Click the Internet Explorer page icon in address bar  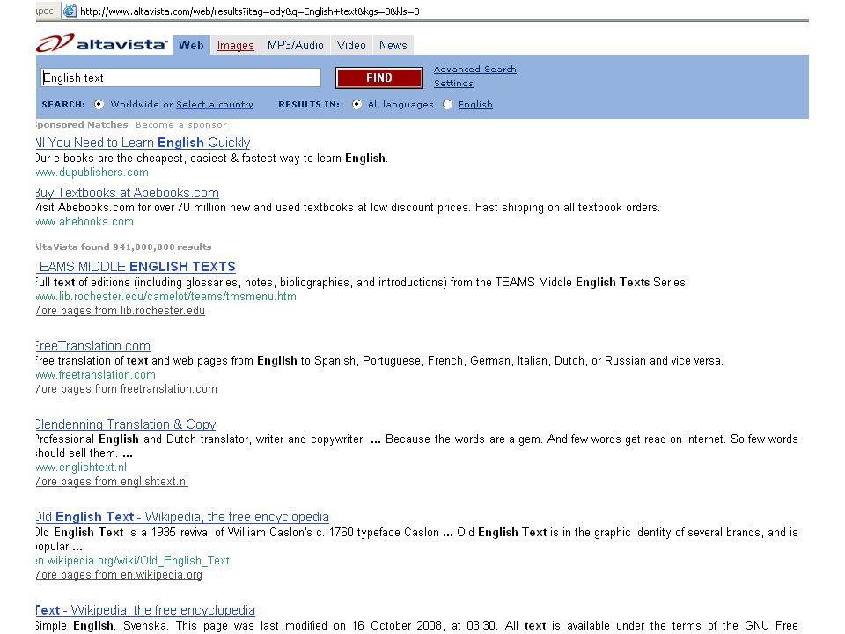click(x=70, y=11)
